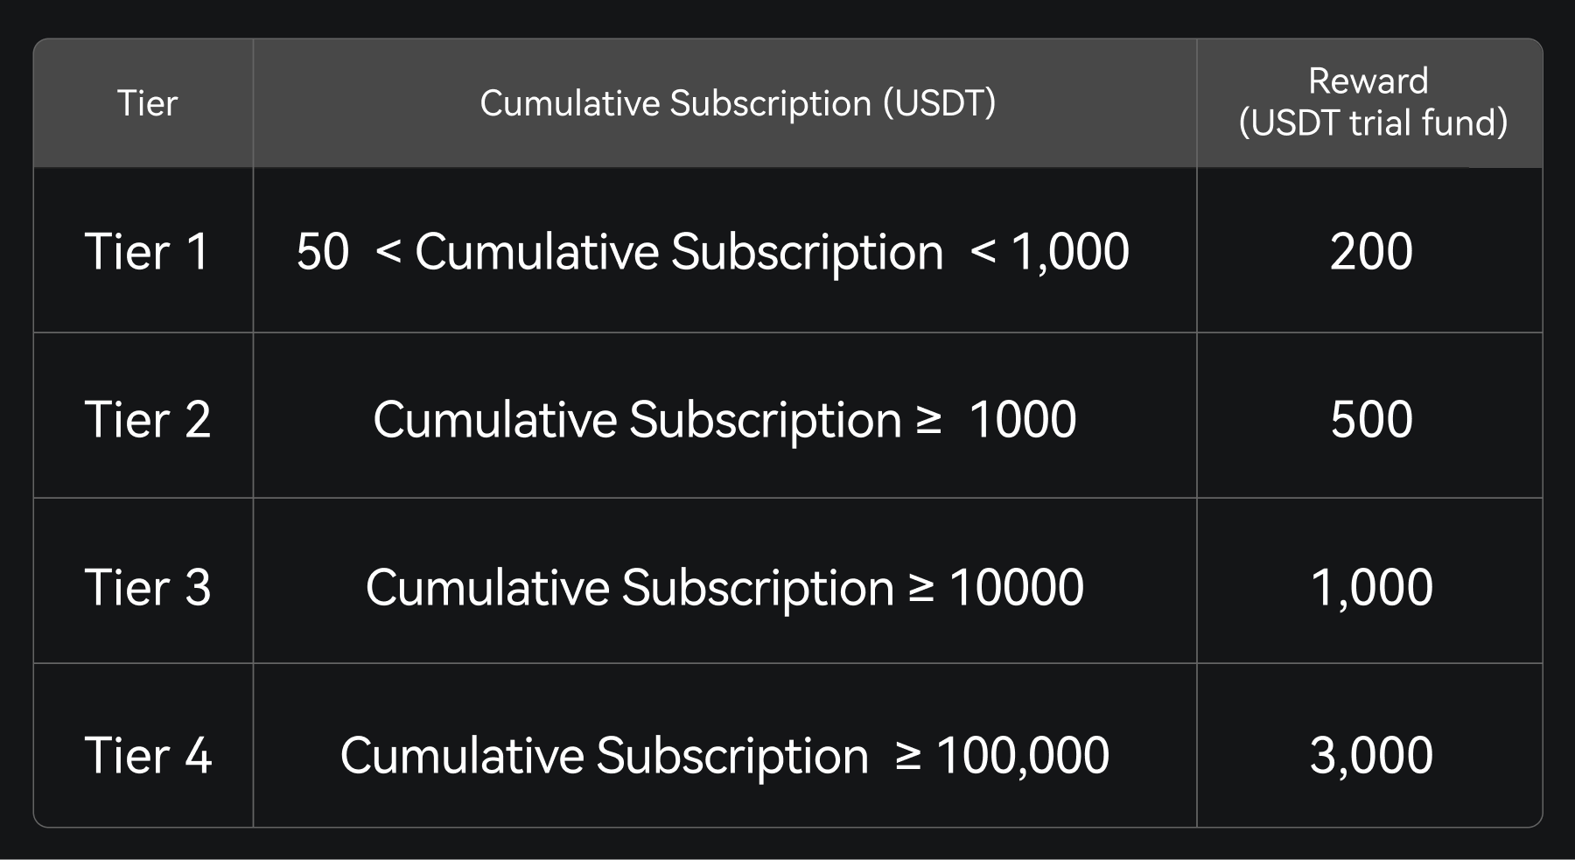1575x860 pixels.
Task: Click the Reward (USDT trial fund) header
Action: (x=1371, y=102)
